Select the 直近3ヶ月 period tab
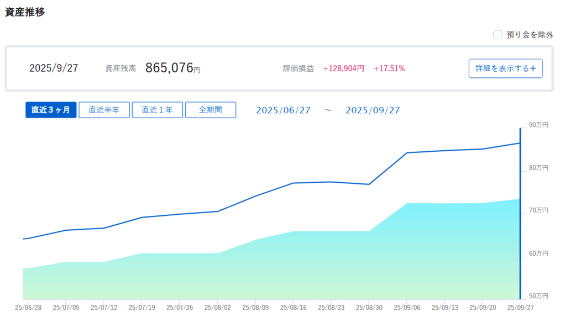Viewport: 566px width, 318px height. pyautogui.click(x=51, y=110)
